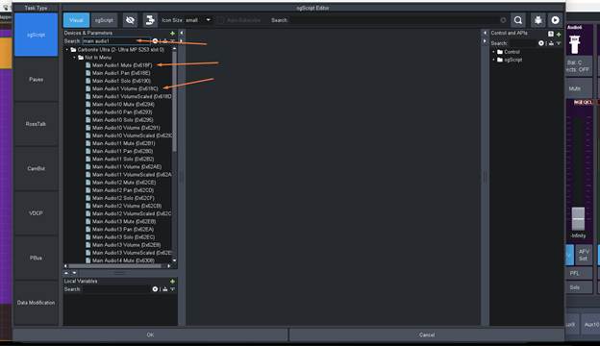600x346 pixels.
Task: Select Main Audio1 Mute parameter
Action: coord(122,65)
